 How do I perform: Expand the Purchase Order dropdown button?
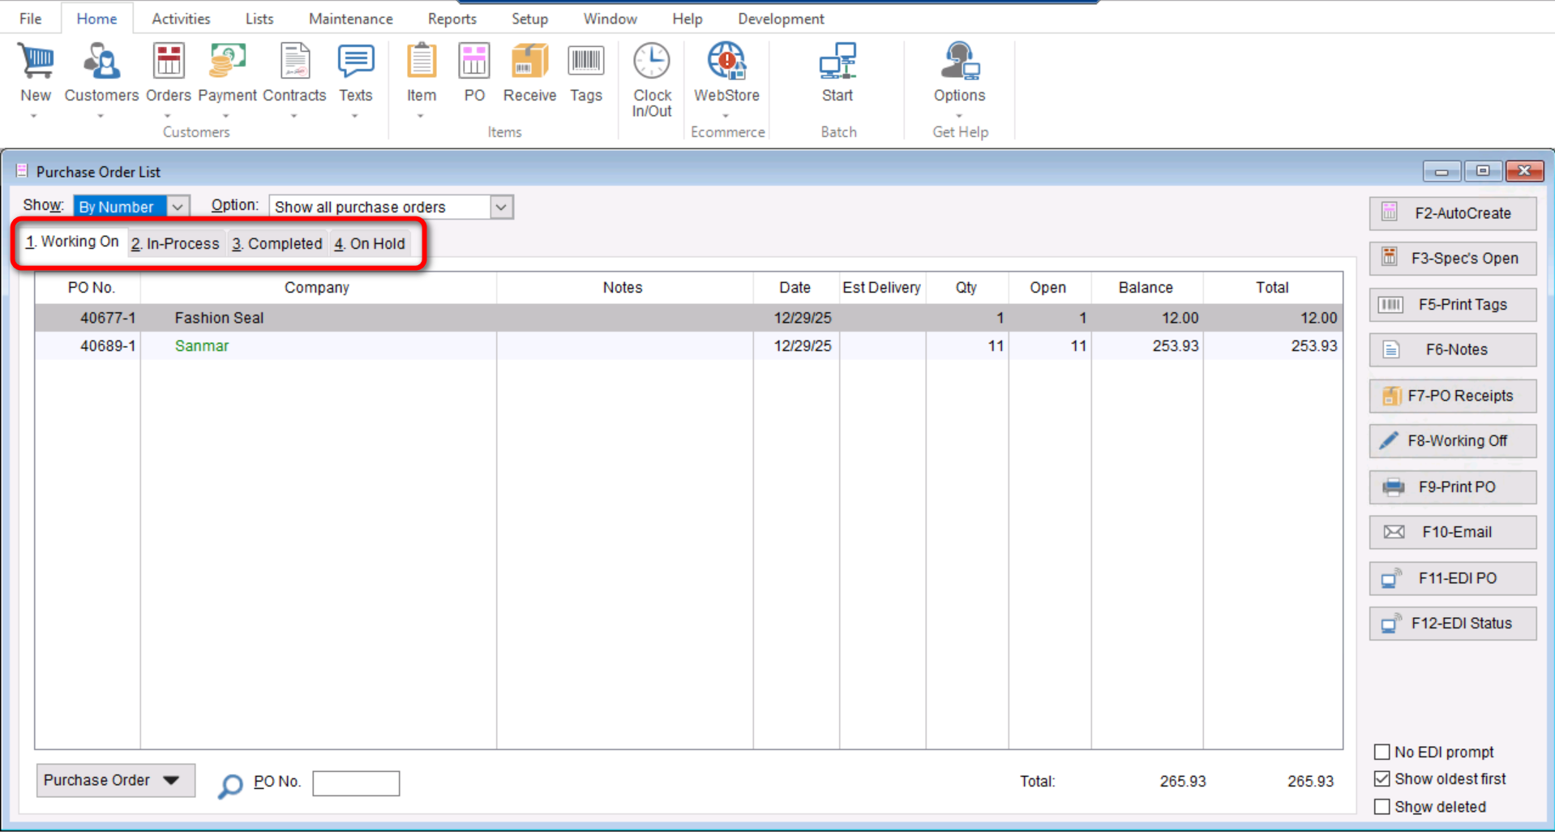[x=115, y=780]
